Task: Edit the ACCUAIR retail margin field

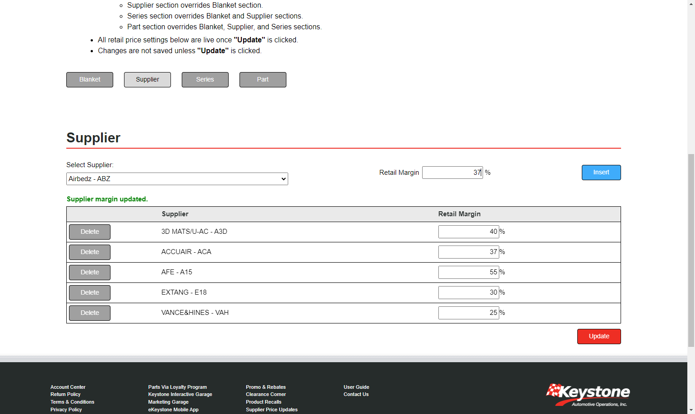Action: [469, 252]
